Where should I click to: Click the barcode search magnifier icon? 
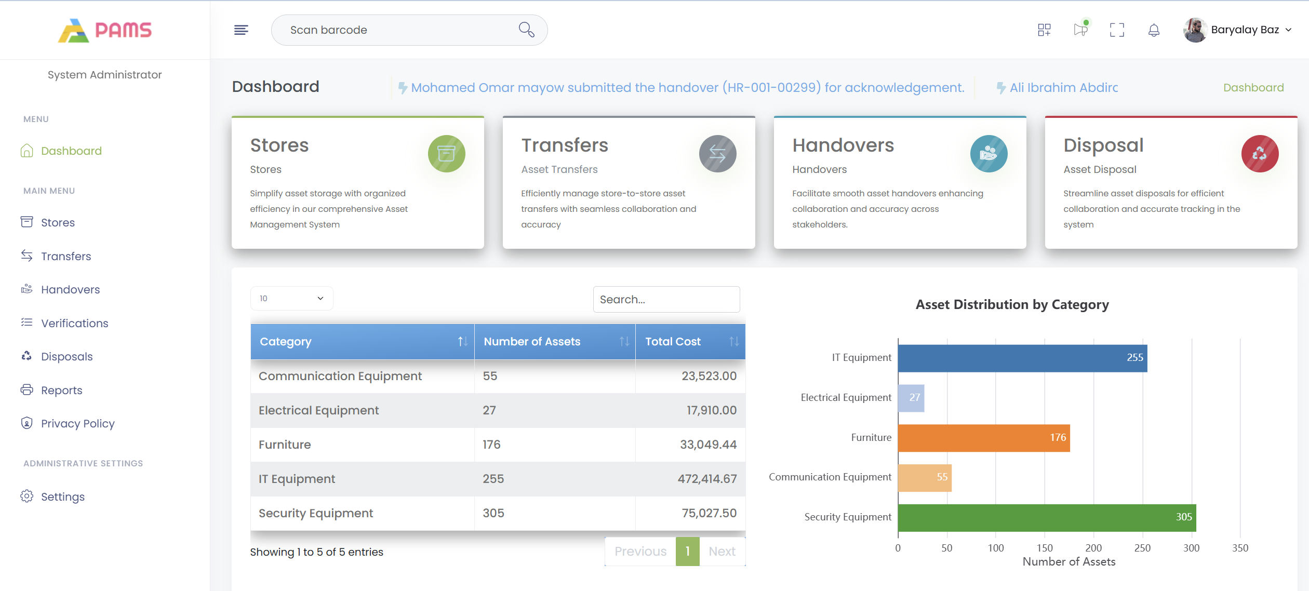pyautogui.click(x=526, y=30)
